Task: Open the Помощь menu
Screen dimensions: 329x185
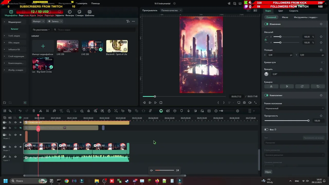Action: [x=95, y=4]
